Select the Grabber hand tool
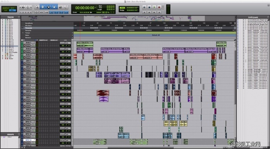270x149 pixels. click(x=54, y=7)
